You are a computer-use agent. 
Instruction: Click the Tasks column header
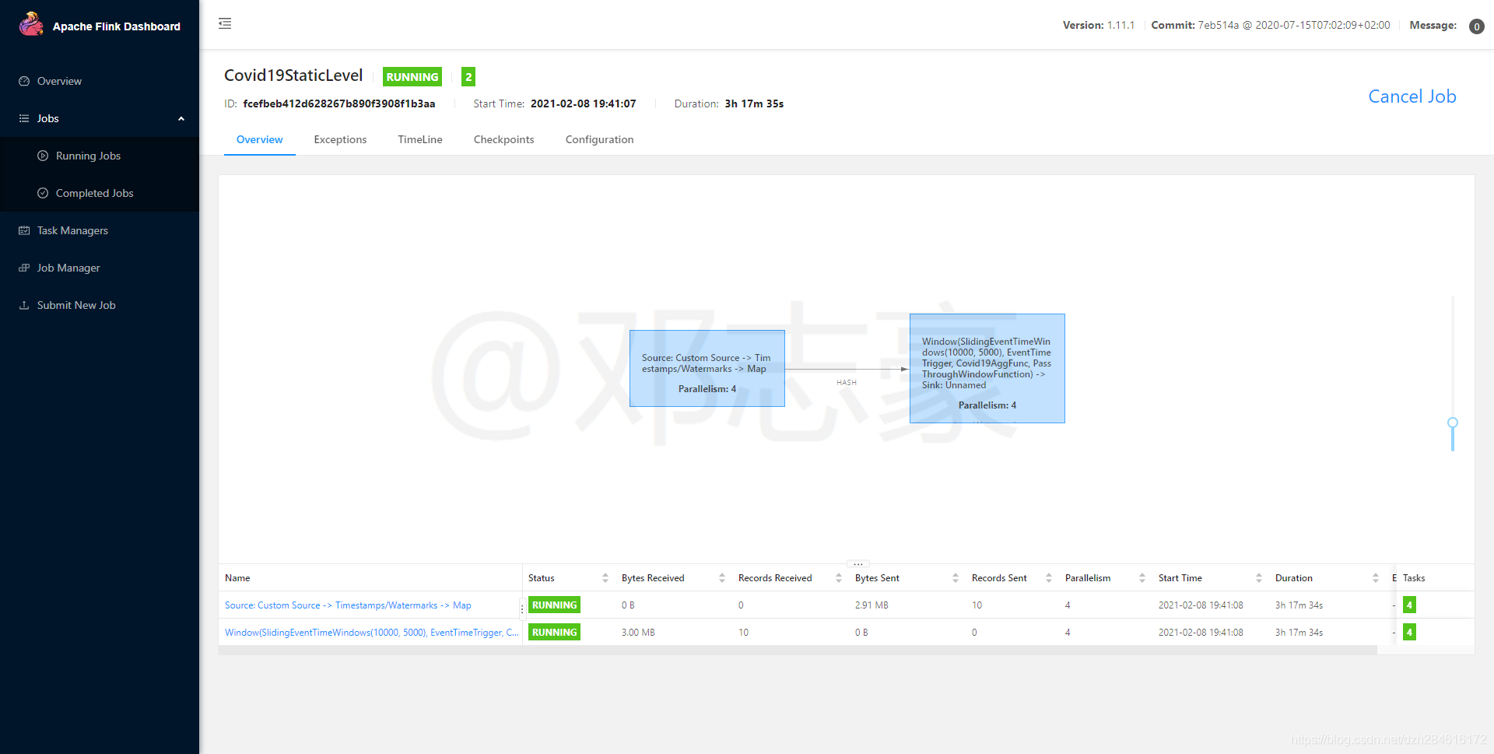[x=1414, y=578]
